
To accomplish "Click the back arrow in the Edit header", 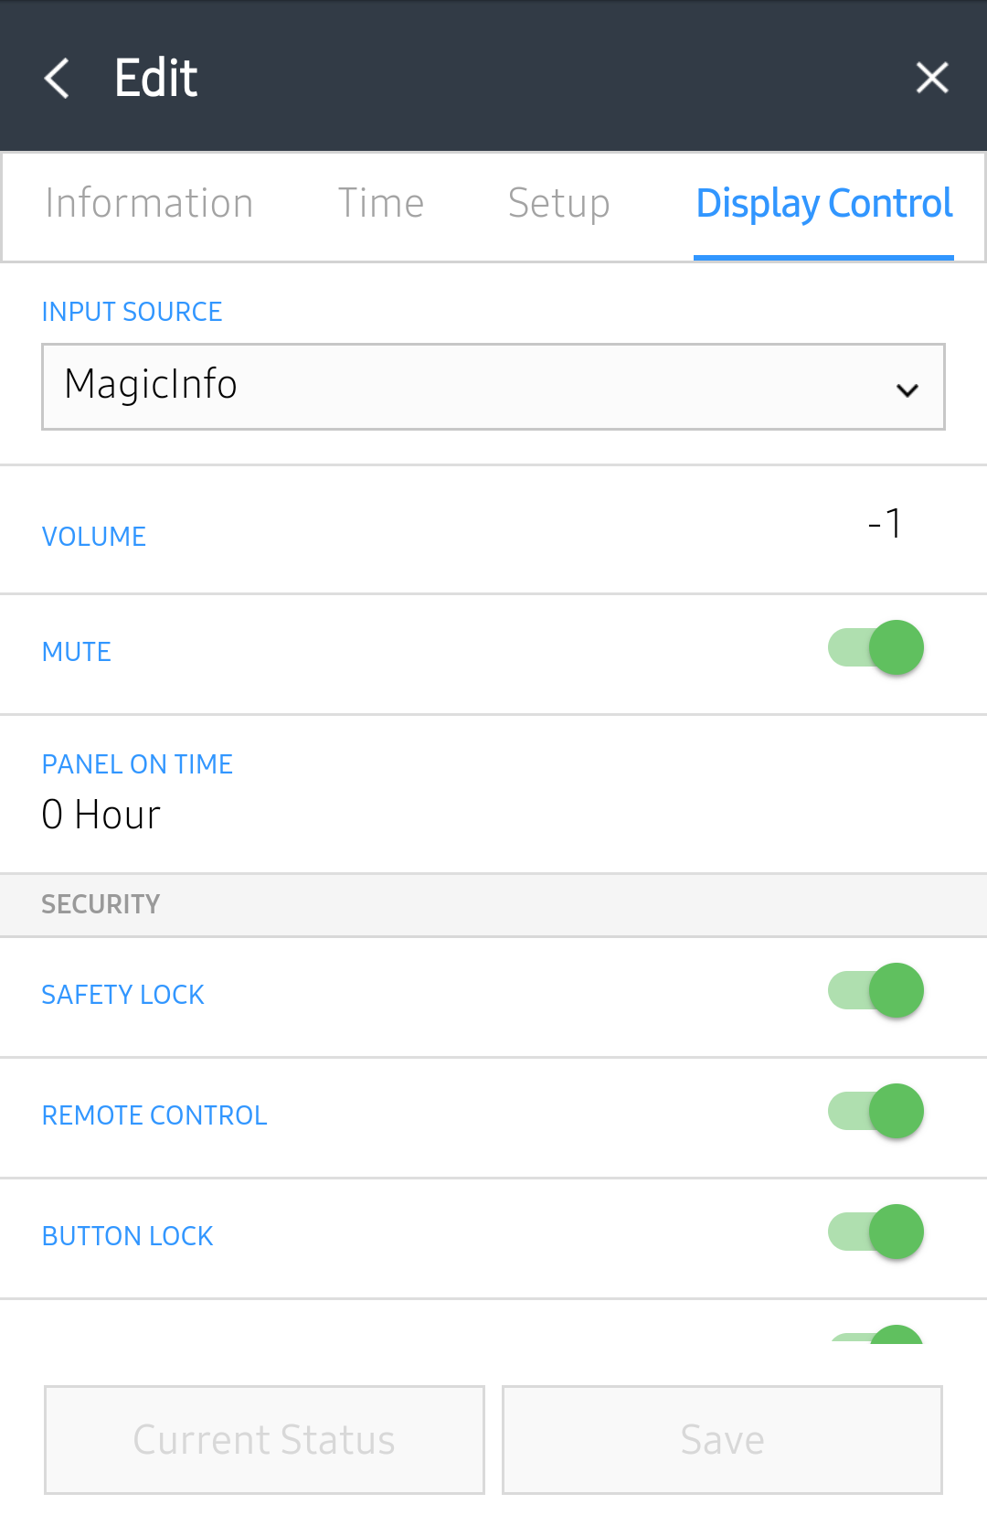I will (x=57, y=77).
